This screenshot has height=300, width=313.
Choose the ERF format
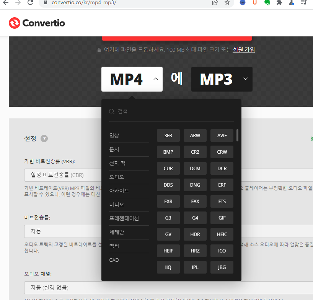coord(222,185)
